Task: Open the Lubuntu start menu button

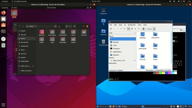Action: (x=97, y=106)
